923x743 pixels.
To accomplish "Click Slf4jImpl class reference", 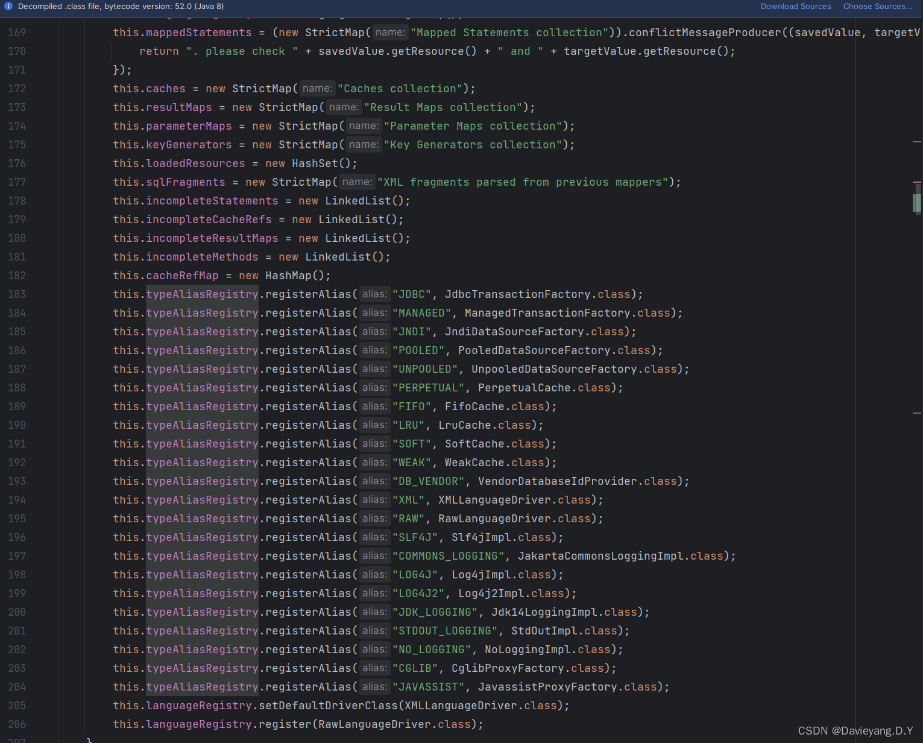I will pos(481,537).
